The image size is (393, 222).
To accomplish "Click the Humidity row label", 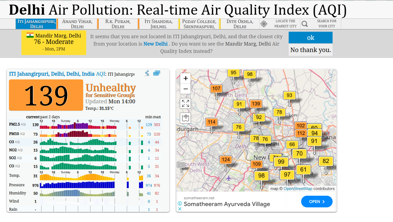I will [18, 193].
